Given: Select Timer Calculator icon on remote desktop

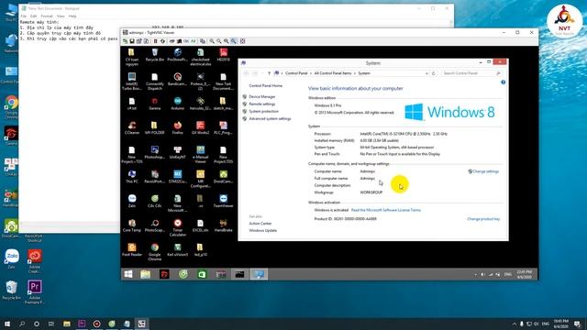Looking at the screenshot, I should [x=177, y=227].
